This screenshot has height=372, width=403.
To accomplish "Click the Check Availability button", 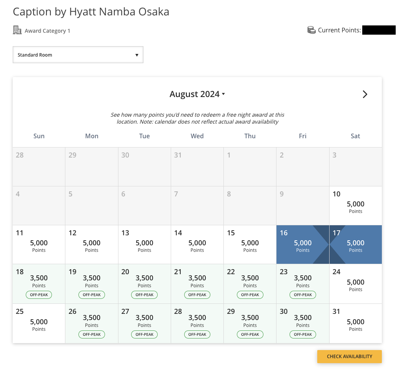I will [349, 356].
